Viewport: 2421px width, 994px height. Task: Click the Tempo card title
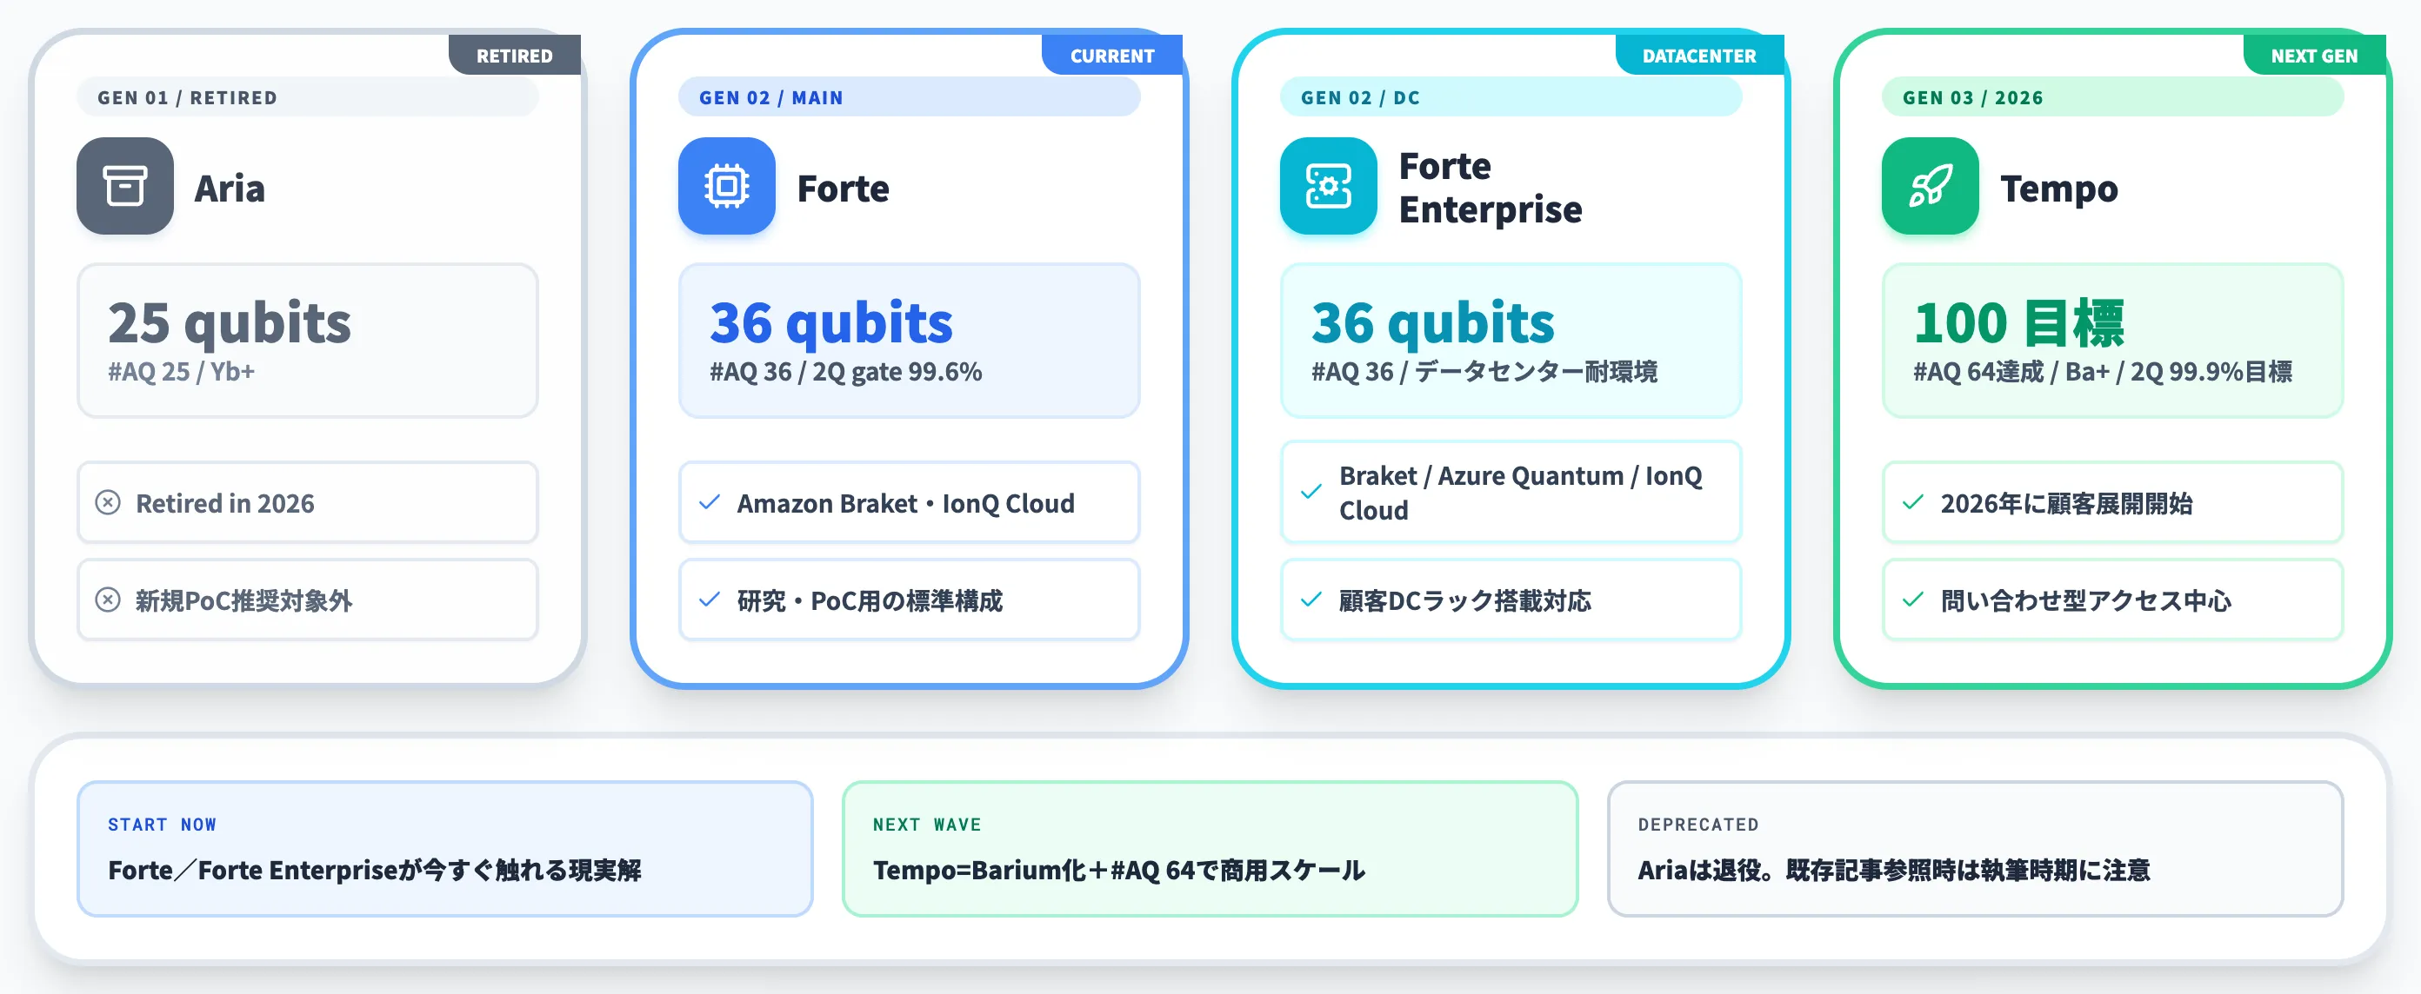2059,189
